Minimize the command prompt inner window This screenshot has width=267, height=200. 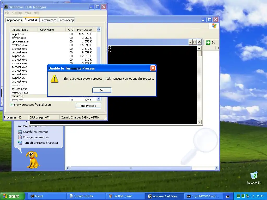click(190, 42)
